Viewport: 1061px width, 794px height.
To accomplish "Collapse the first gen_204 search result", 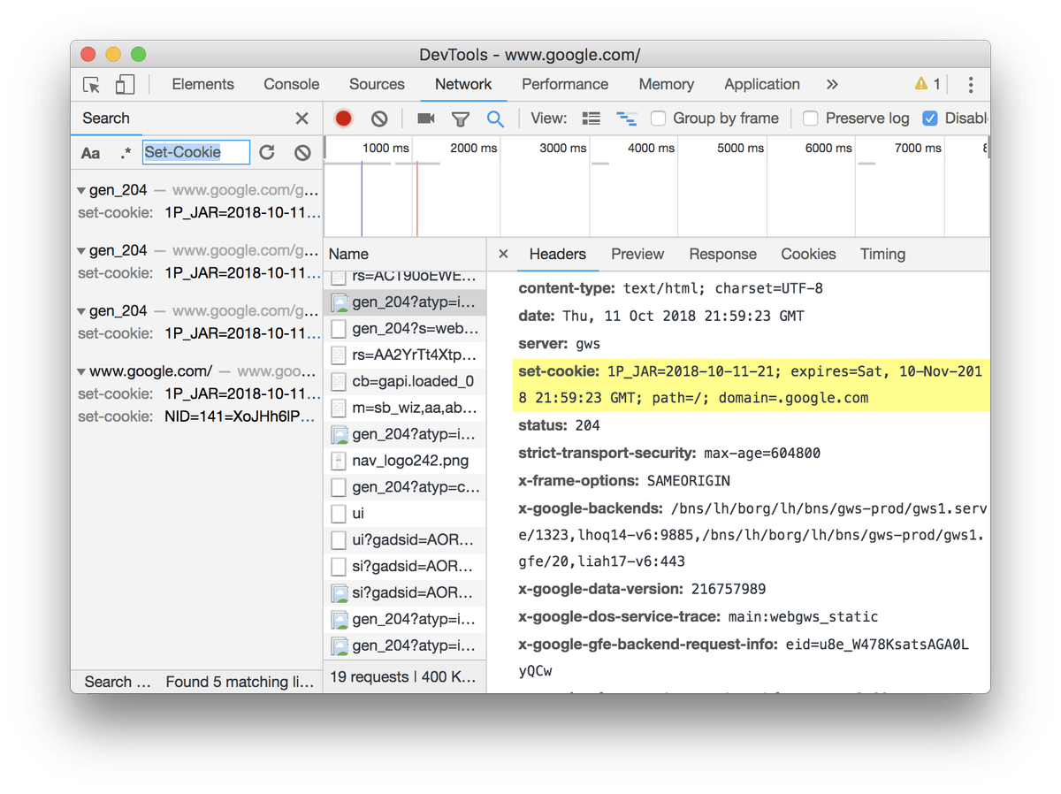I will coord(81,191).
